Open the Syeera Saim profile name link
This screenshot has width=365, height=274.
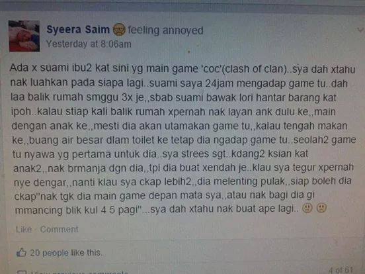78,30
